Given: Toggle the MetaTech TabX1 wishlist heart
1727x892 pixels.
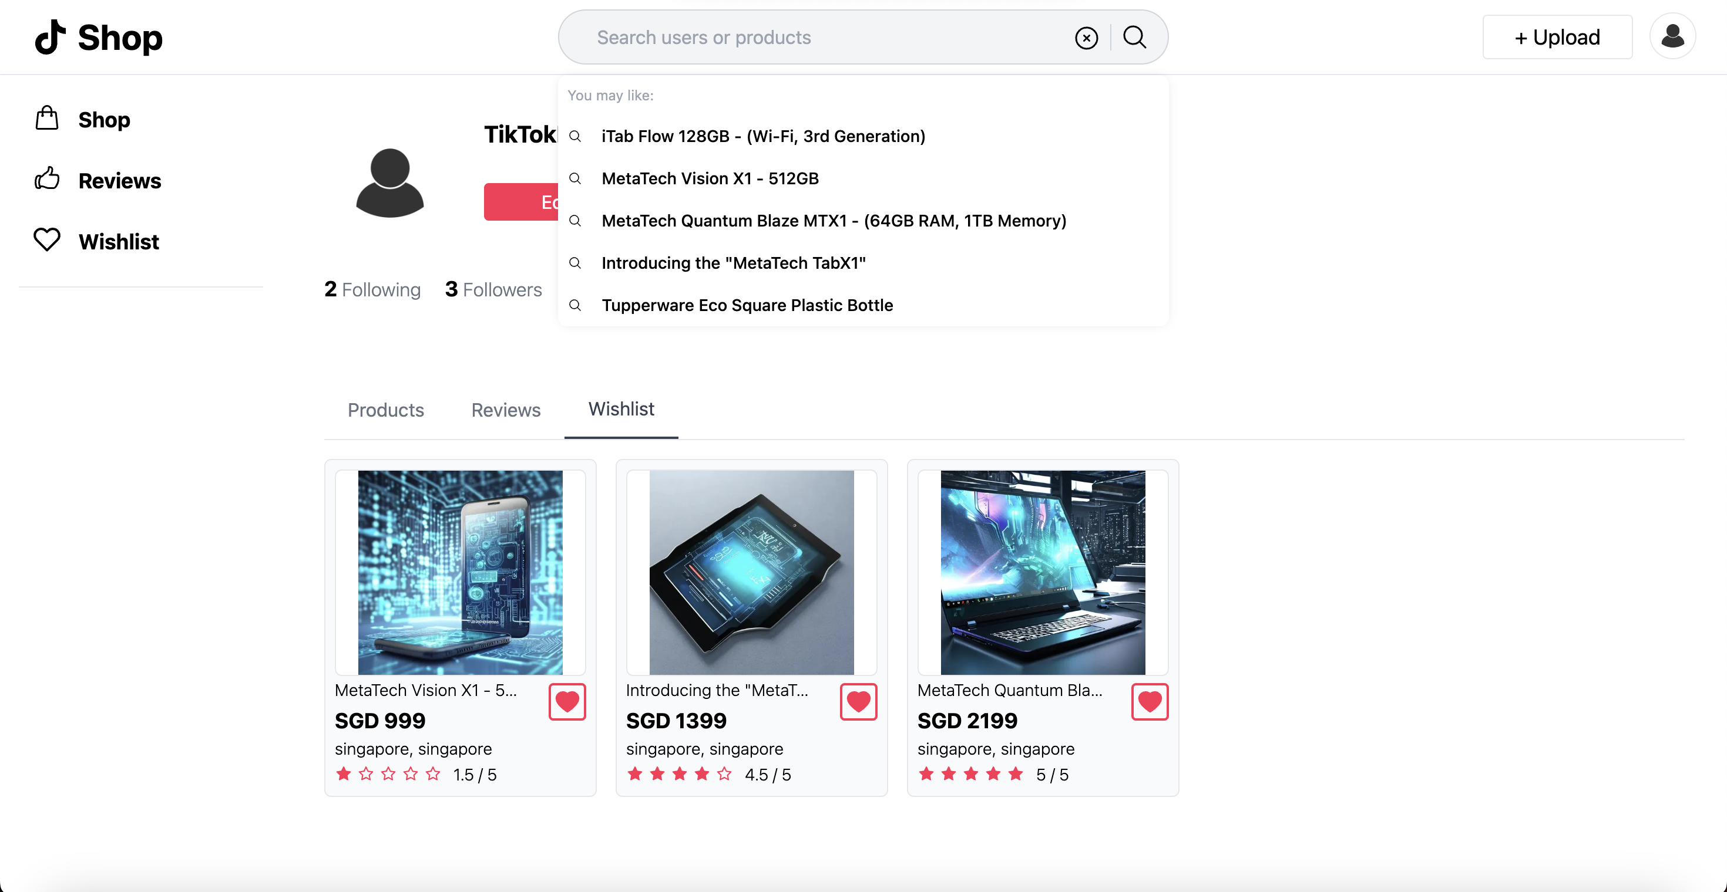Looking at the screenshot, I should click(x=858, y=701).
